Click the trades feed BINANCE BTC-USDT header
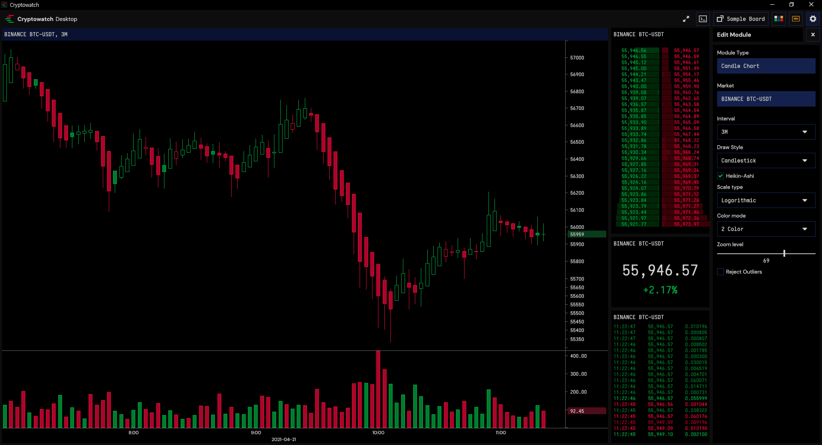 pos(638,317)
